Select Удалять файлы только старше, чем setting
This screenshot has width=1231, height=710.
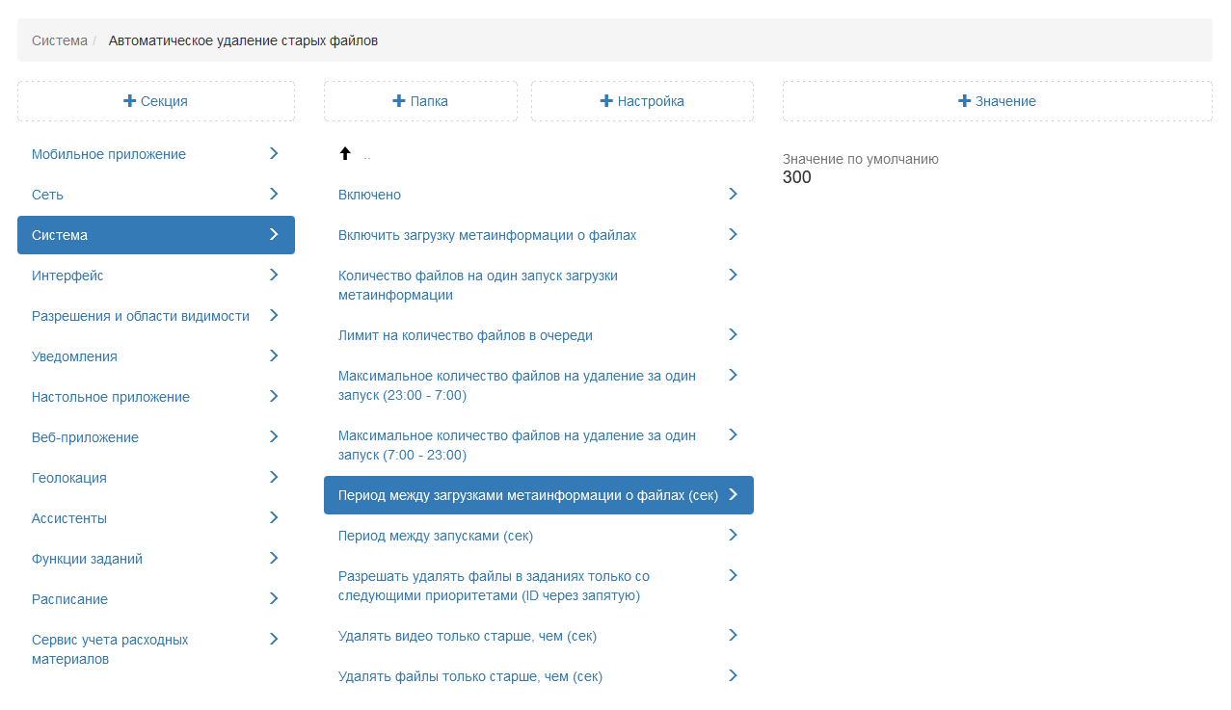click(x=469, y=676)
